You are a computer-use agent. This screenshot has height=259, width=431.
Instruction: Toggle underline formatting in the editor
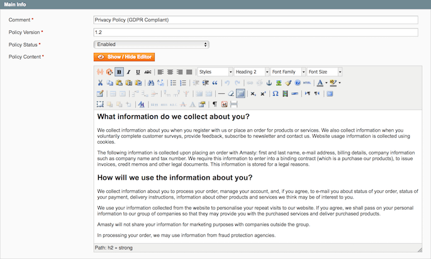[138, 72]
